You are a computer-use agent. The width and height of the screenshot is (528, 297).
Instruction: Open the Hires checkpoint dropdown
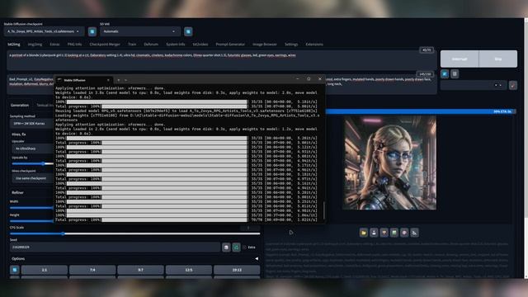tap(33, 178)
